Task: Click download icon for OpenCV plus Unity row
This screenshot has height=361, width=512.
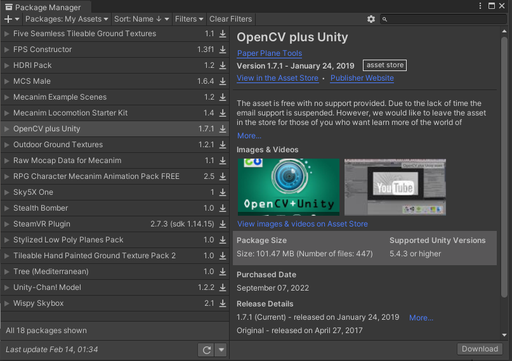Action: pyautogui.click(x=223, y=129)
